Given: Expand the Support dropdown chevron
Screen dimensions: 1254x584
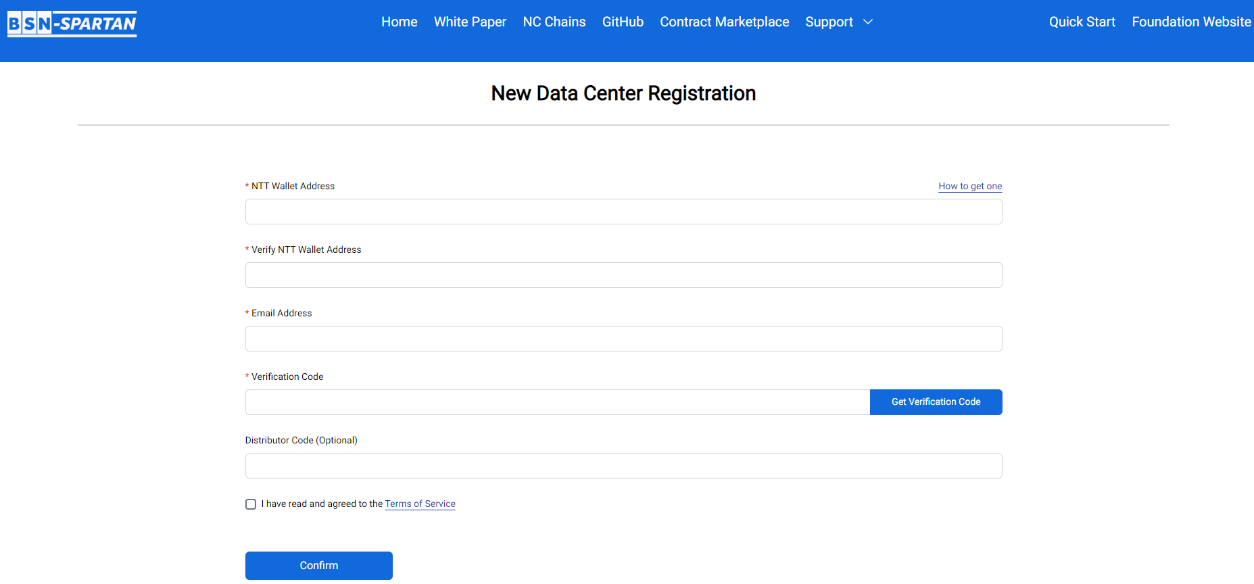Looking at the screenshot, I should 869,22.
